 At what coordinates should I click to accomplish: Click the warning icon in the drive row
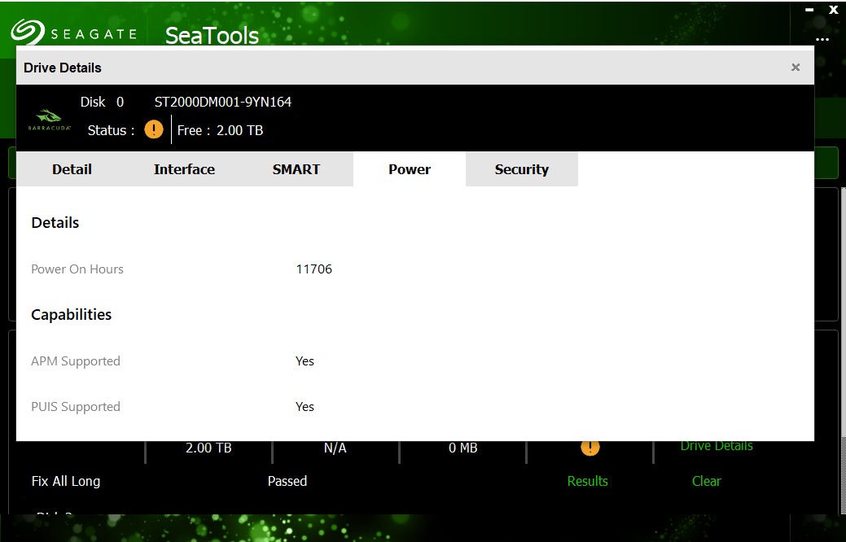[x=590, y=447]
